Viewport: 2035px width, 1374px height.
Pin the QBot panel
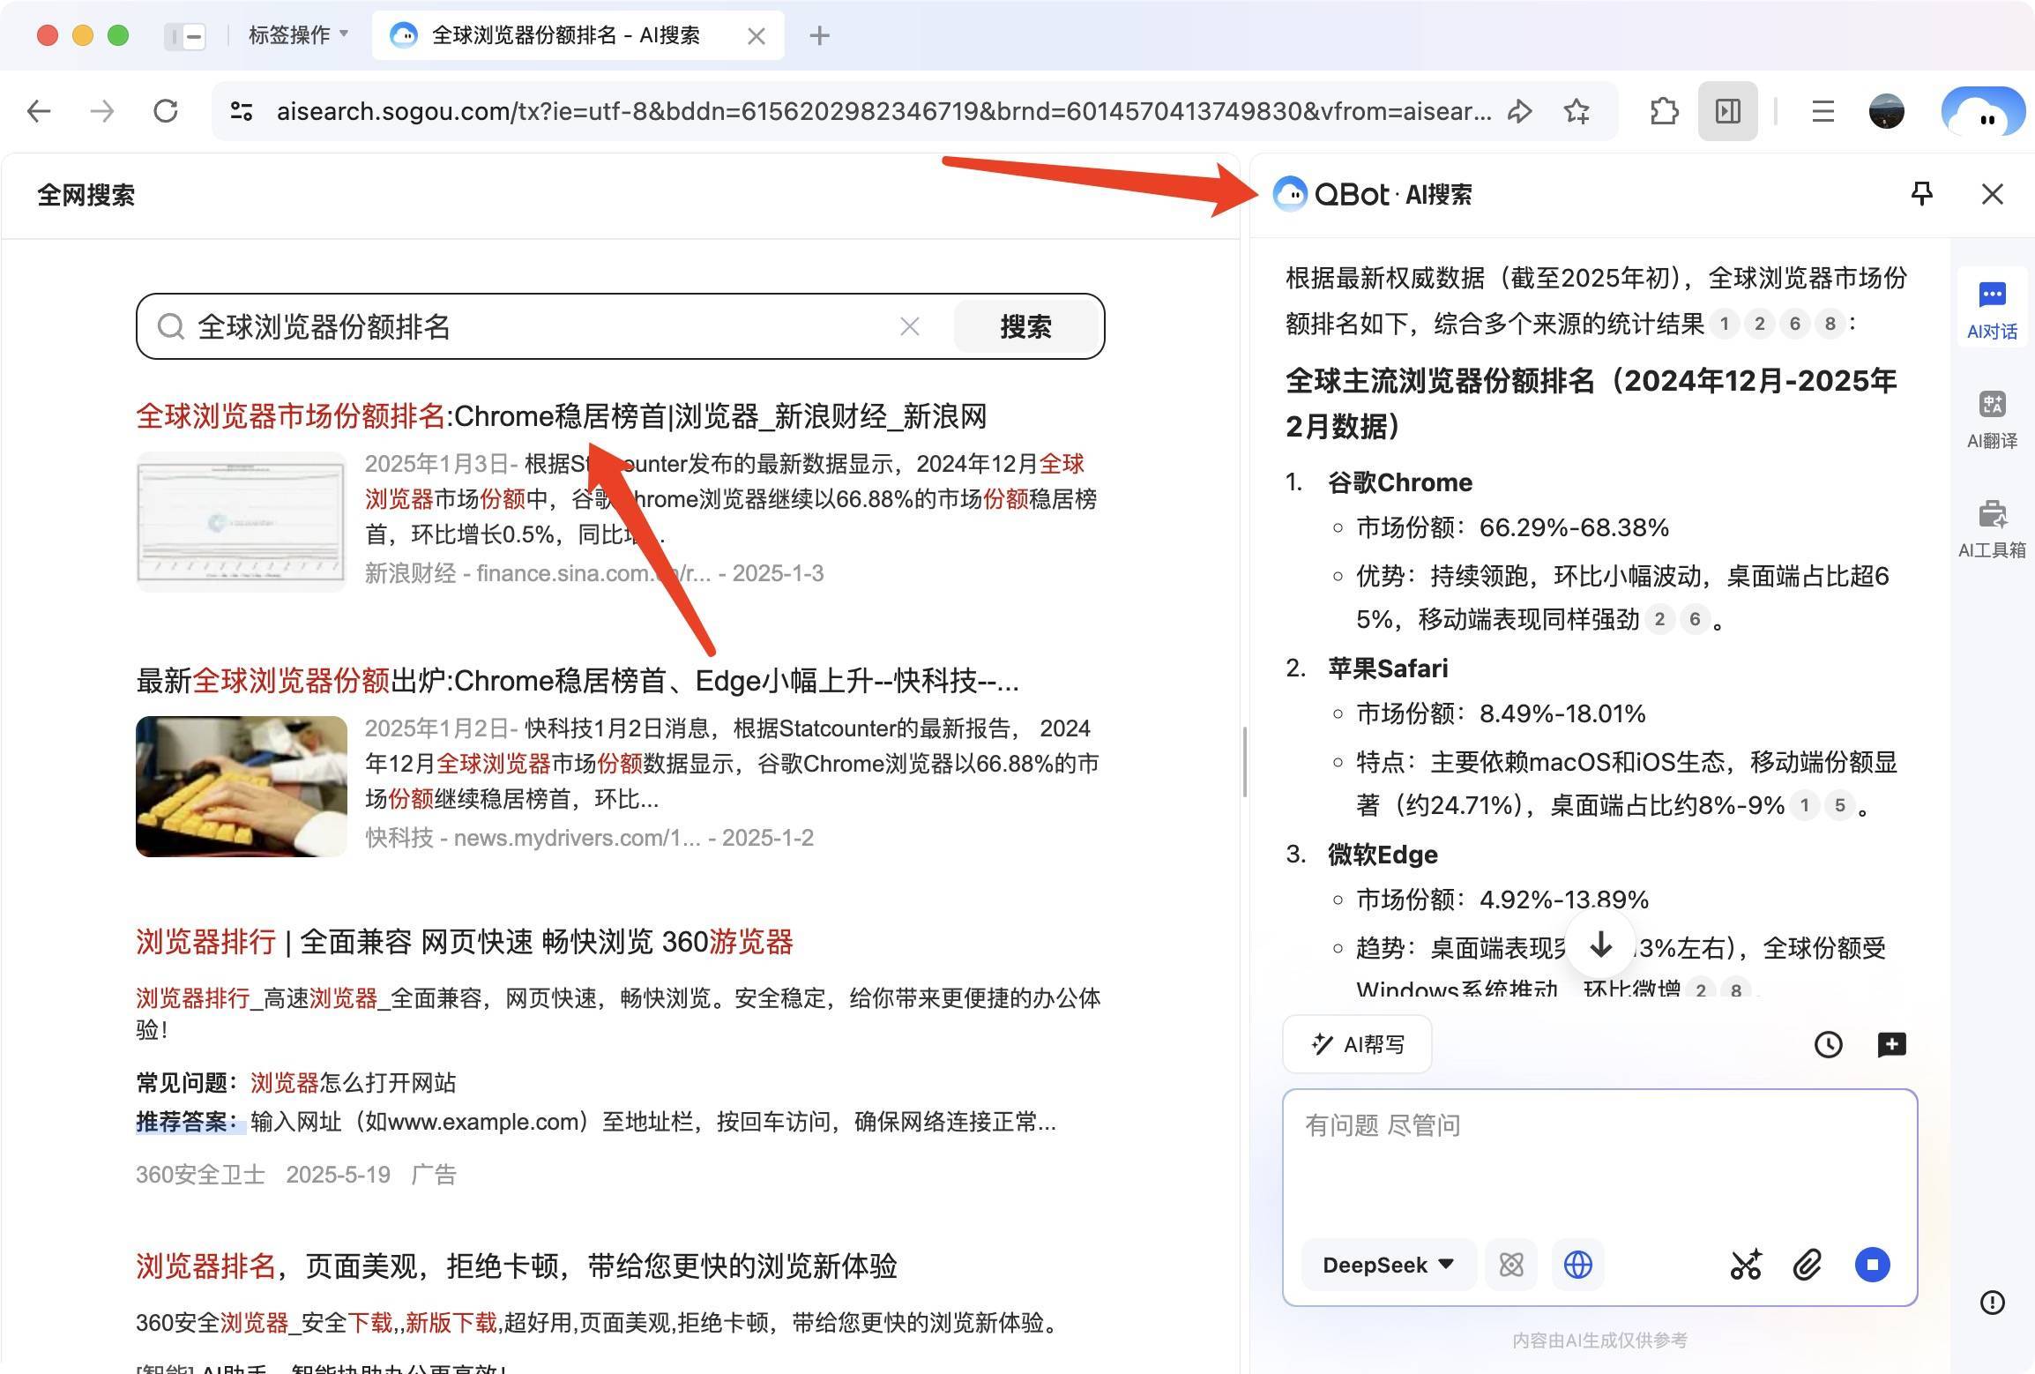click(x=1922, y=194)
